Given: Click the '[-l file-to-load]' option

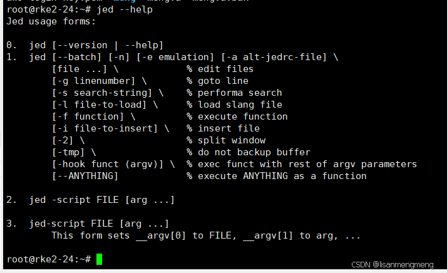Looking at the screenshot, I should 99,105.
